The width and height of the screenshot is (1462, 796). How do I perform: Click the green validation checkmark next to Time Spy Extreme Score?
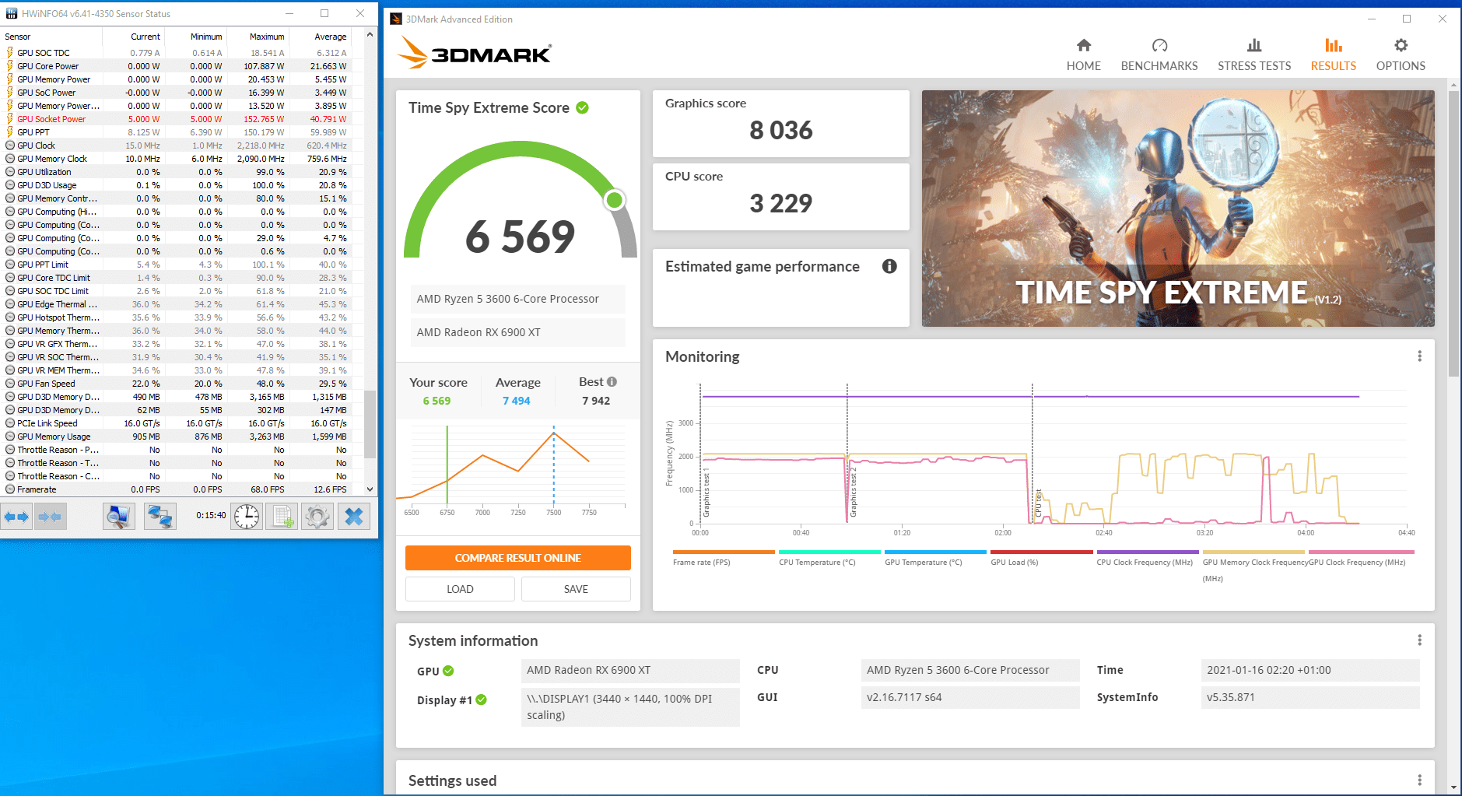pos(582,107)
